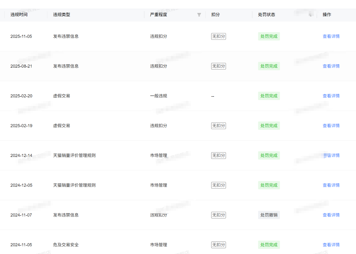This screenshot has width=356, height=254.
Task: Open the 严重程度 column filter icon
Action: 199,15
